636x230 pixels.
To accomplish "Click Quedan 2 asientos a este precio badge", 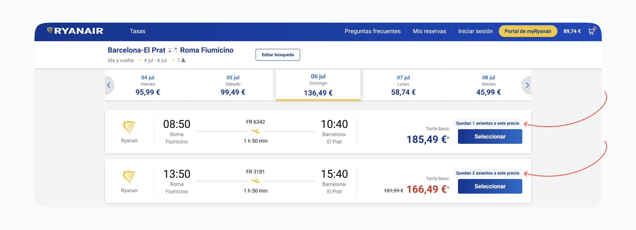I will tap(487, 173).
